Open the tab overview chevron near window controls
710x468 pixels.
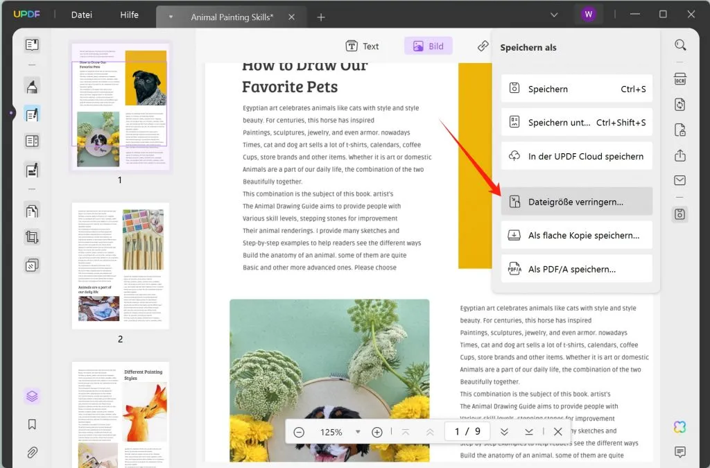553,14
